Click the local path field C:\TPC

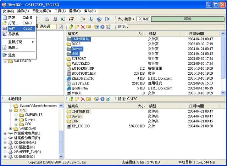tap(176, 99)
